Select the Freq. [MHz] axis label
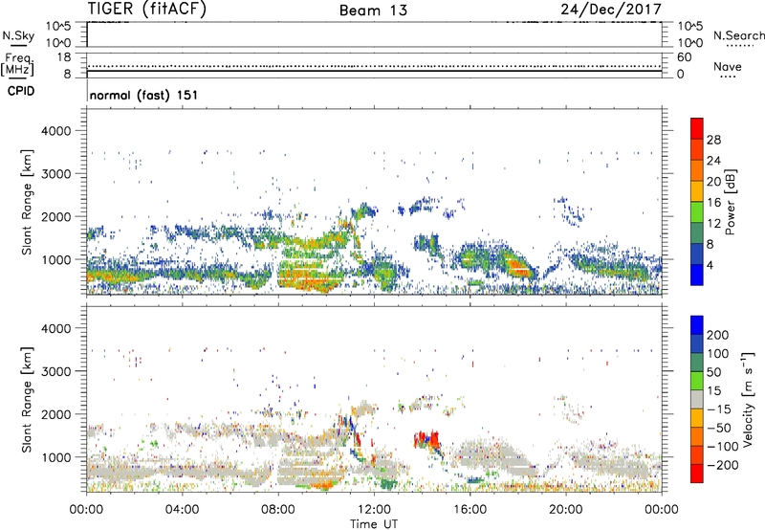This screenshot has height=530, width=765. pyautogui.click(x=17, y=65)
